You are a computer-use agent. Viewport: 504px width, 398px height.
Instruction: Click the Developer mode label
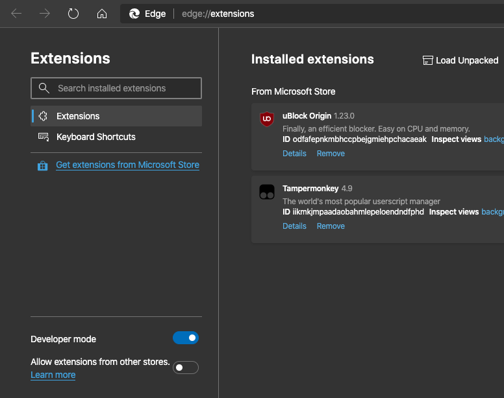click(63, 339)
